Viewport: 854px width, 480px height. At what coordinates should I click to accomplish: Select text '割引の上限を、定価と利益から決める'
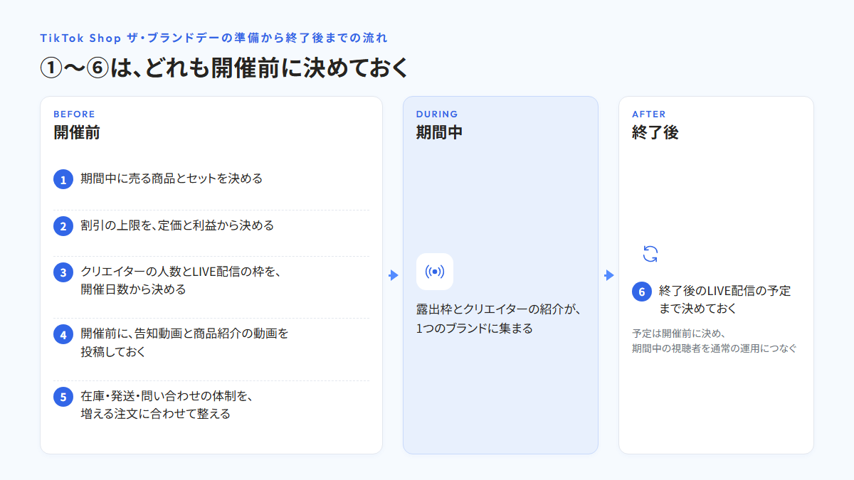[177, 225]
